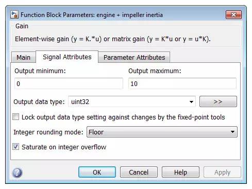Switch to the Main tab
The height and width of the screenshot is (189, 252).
point(24,57)
